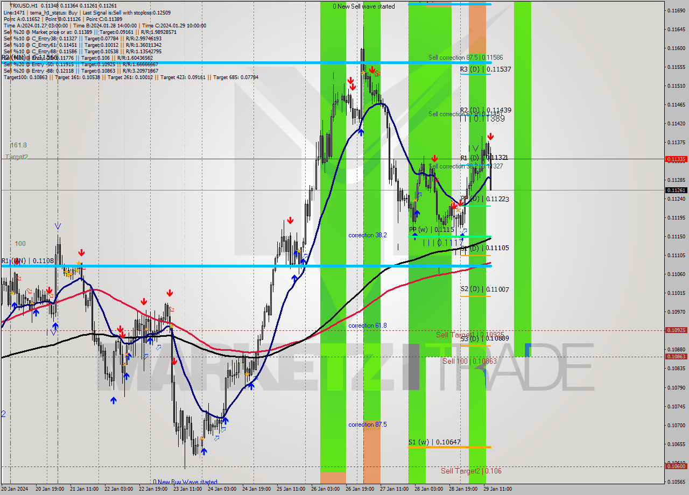Select the '21 Jan 11:00' time axis label

click(x=83, y=489)
